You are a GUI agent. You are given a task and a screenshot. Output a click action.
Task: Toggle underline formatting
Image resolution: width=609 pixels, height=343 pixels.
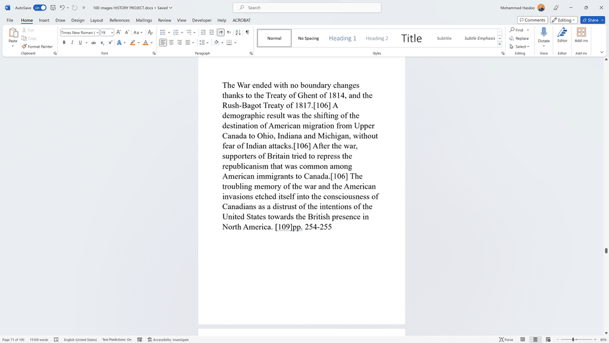[x=80, y=43]
